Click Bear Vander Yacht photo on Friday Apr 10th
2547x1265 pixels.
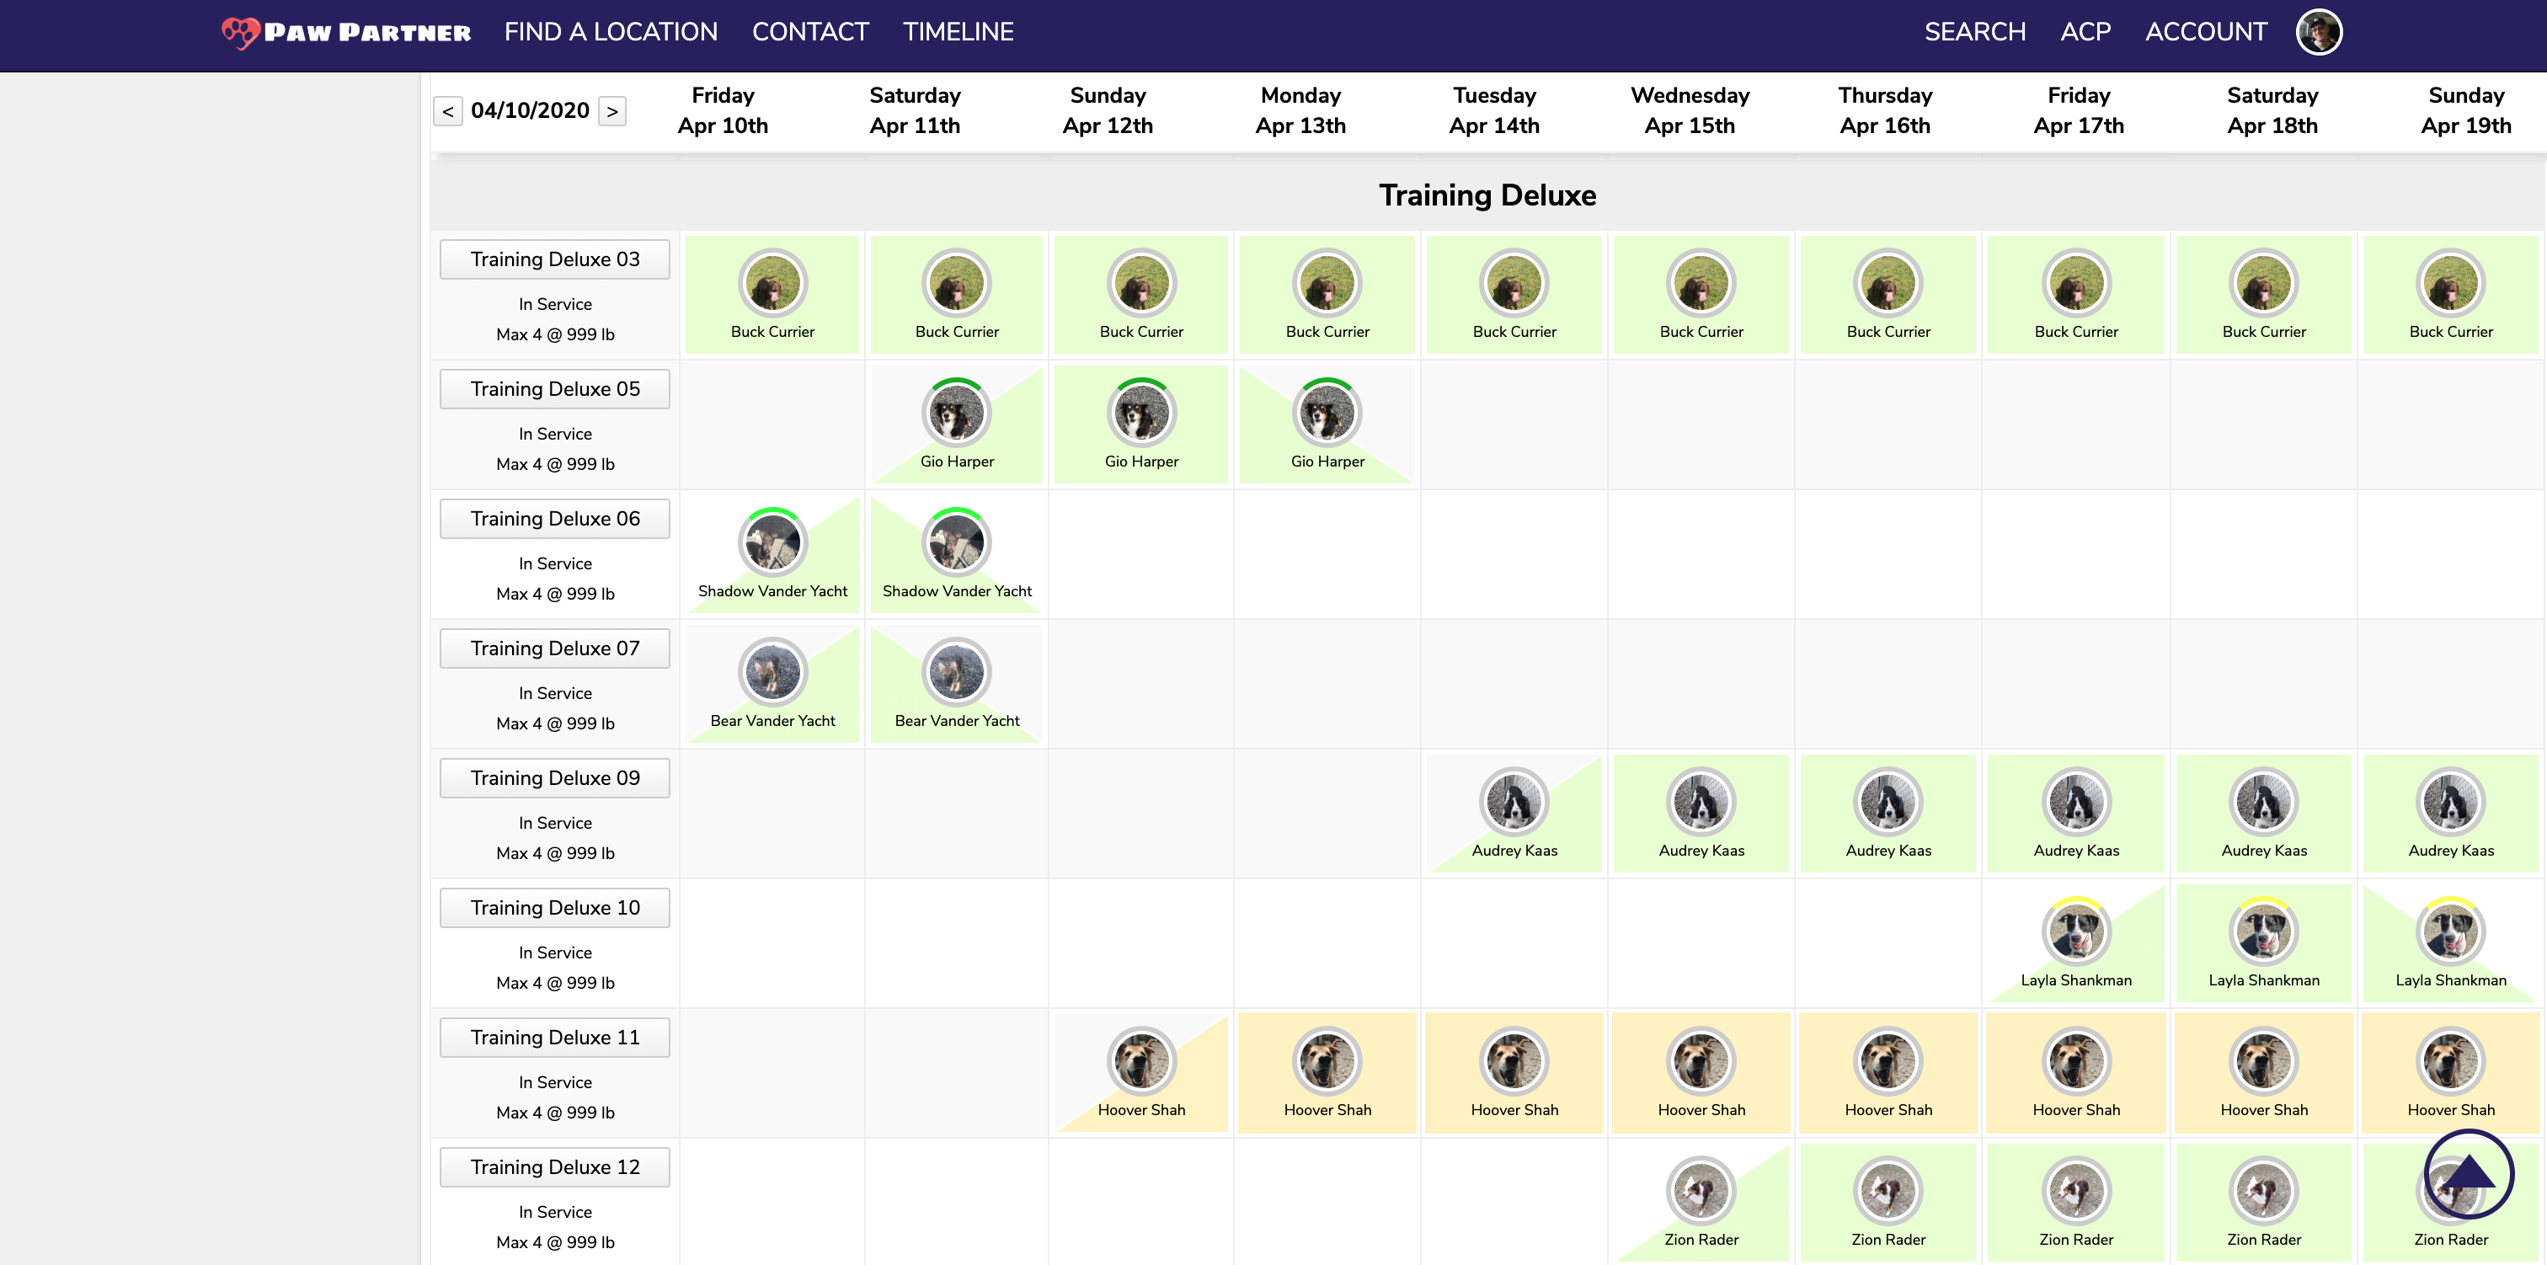tap(772, 673)
